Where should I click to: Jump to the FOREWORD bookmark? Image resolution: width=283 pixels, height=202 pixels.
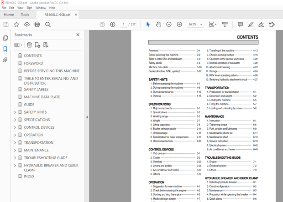pos(34,63)
